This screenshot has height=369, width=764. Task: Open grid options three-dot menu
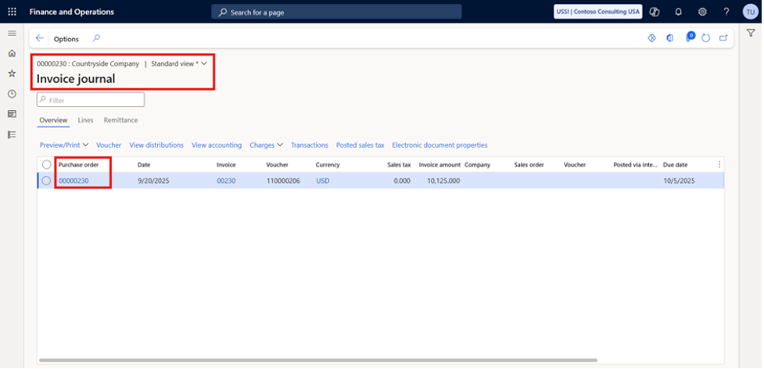[719, 164]
